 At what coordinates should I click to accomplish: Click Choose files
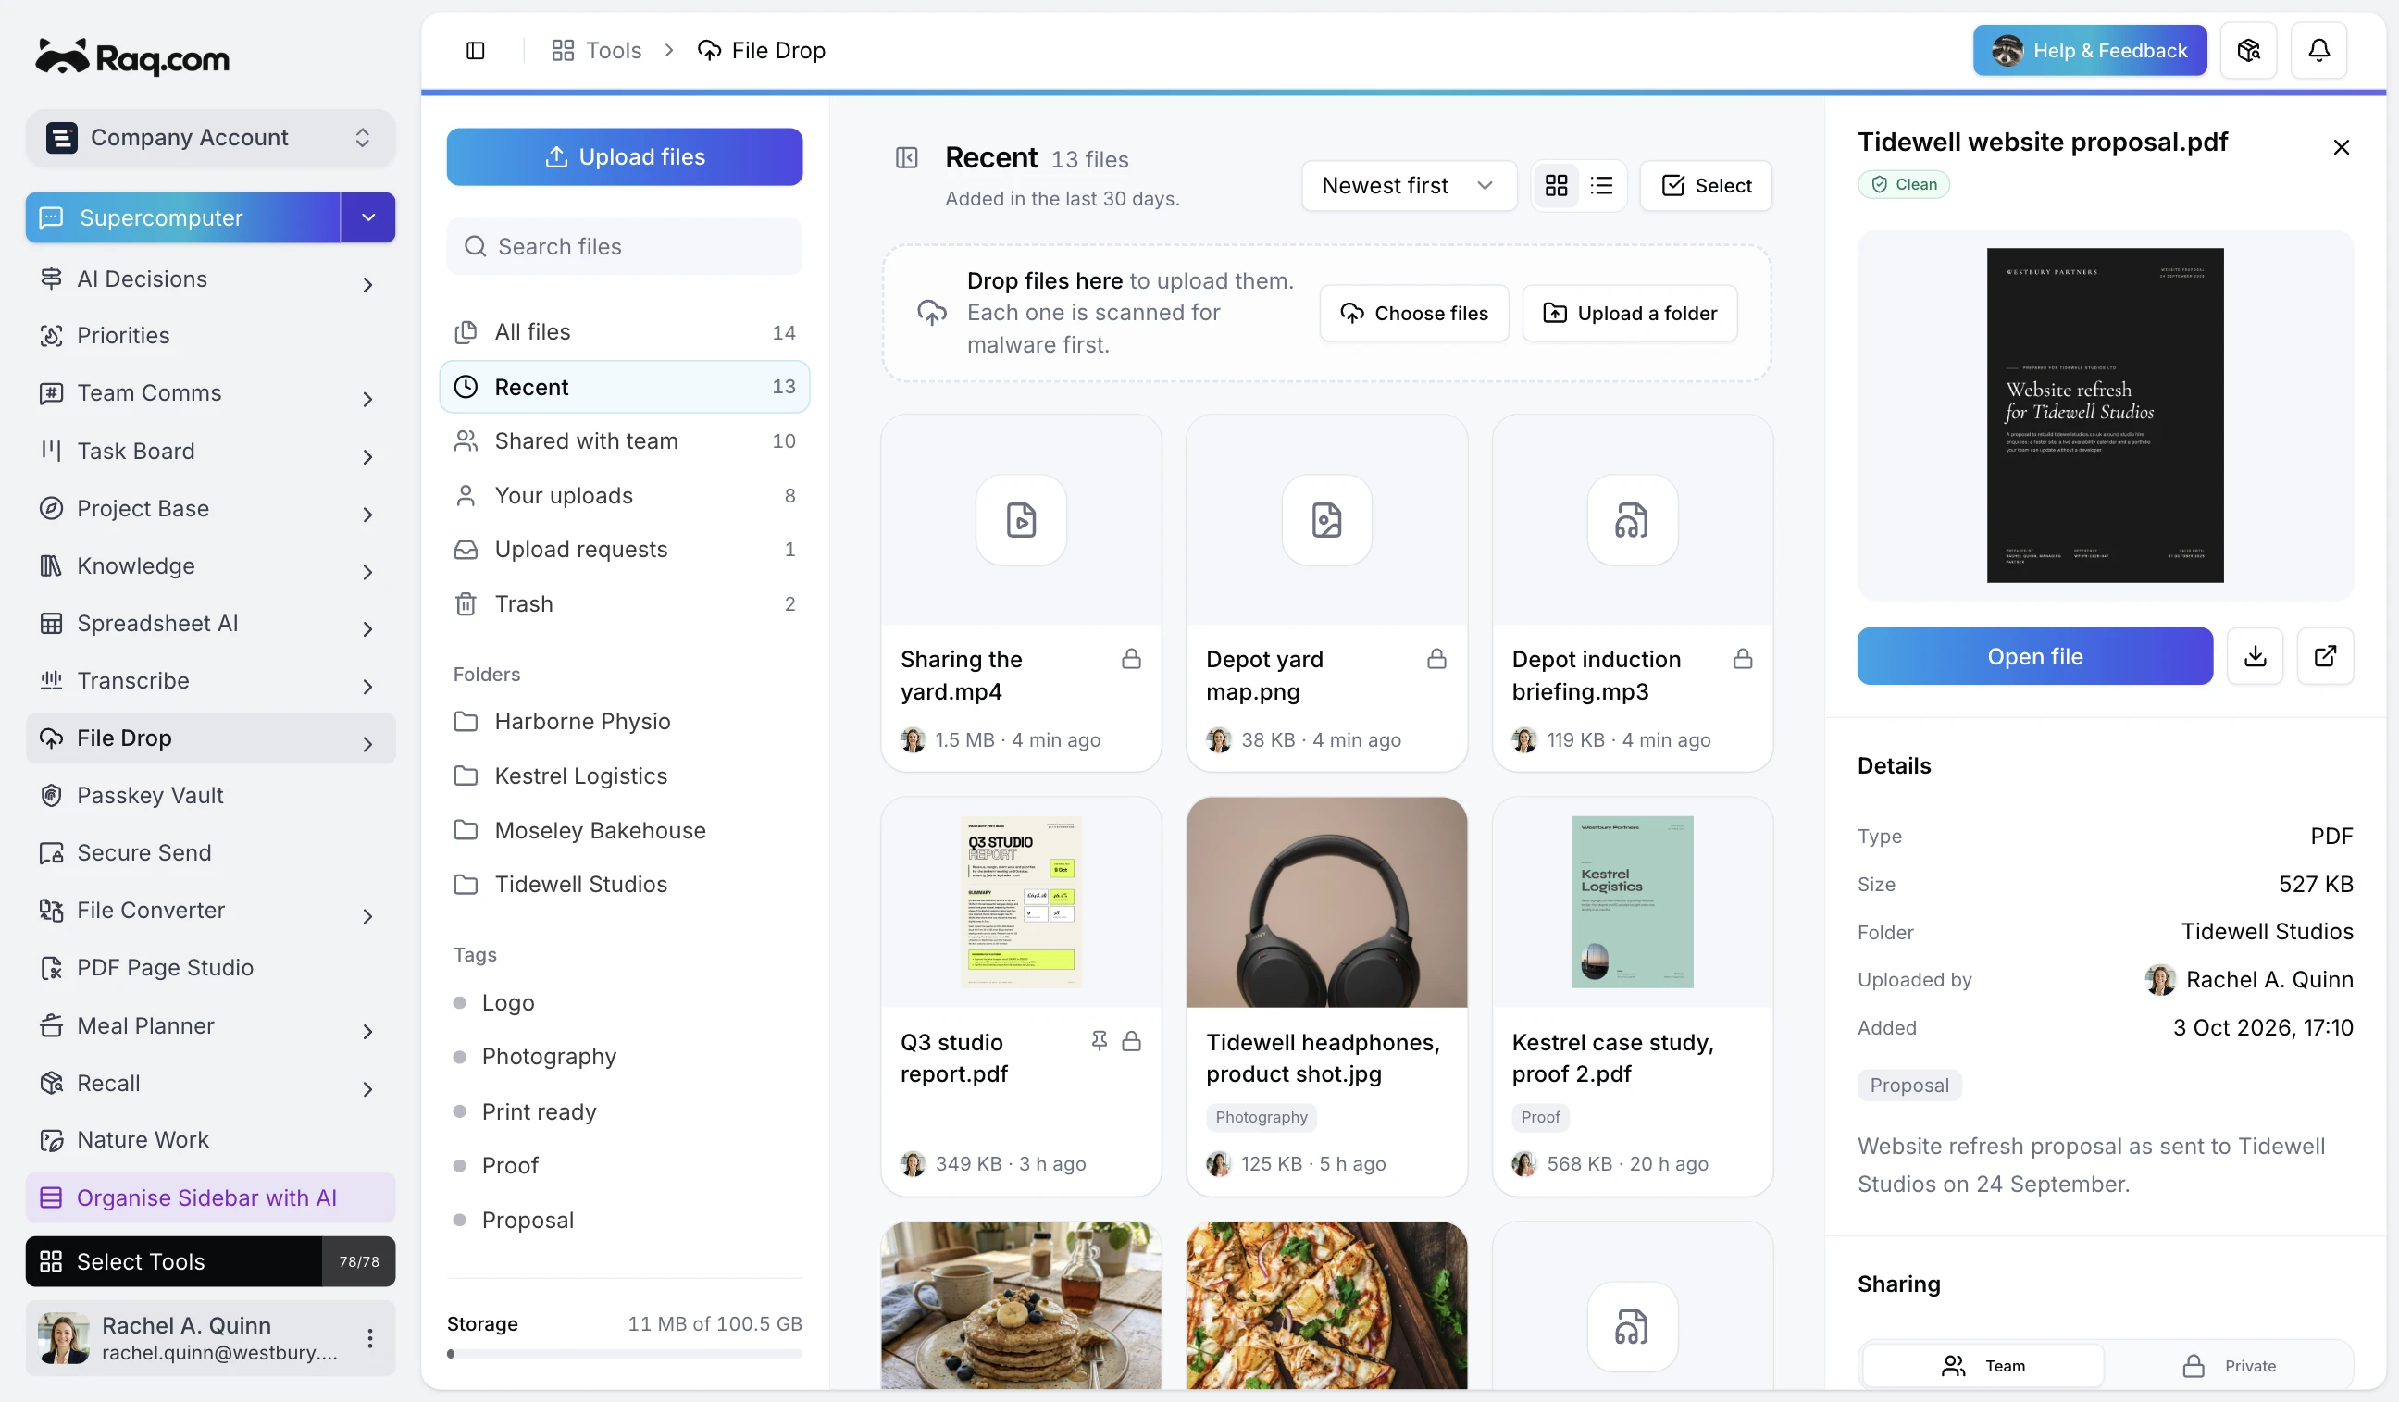(1413, 313)
